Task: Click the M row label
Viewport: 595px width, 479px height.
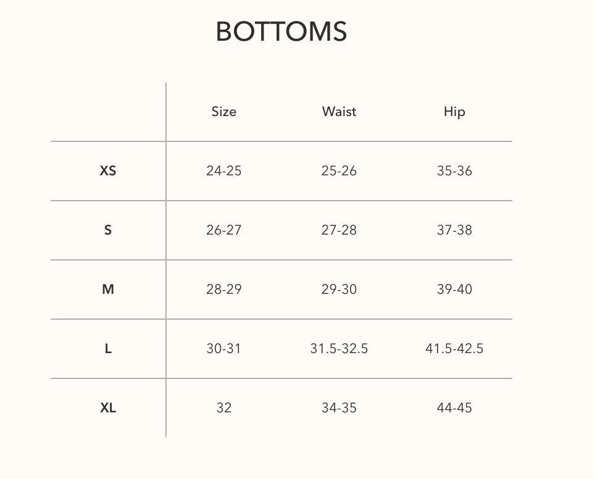Action: (108, 289)
